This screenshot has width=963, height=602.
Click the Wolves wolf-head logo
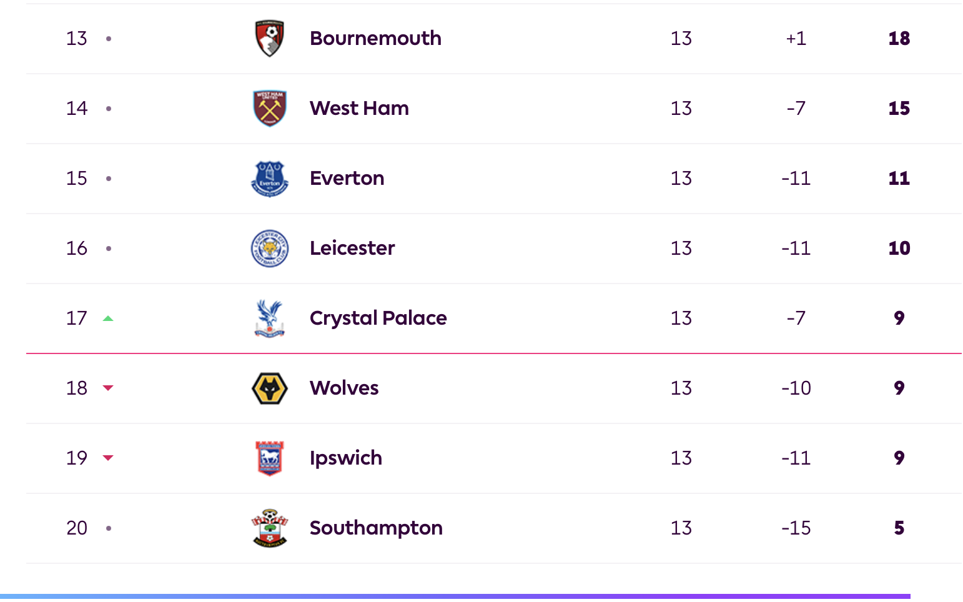pyautogui.click(x=270, y=388)
